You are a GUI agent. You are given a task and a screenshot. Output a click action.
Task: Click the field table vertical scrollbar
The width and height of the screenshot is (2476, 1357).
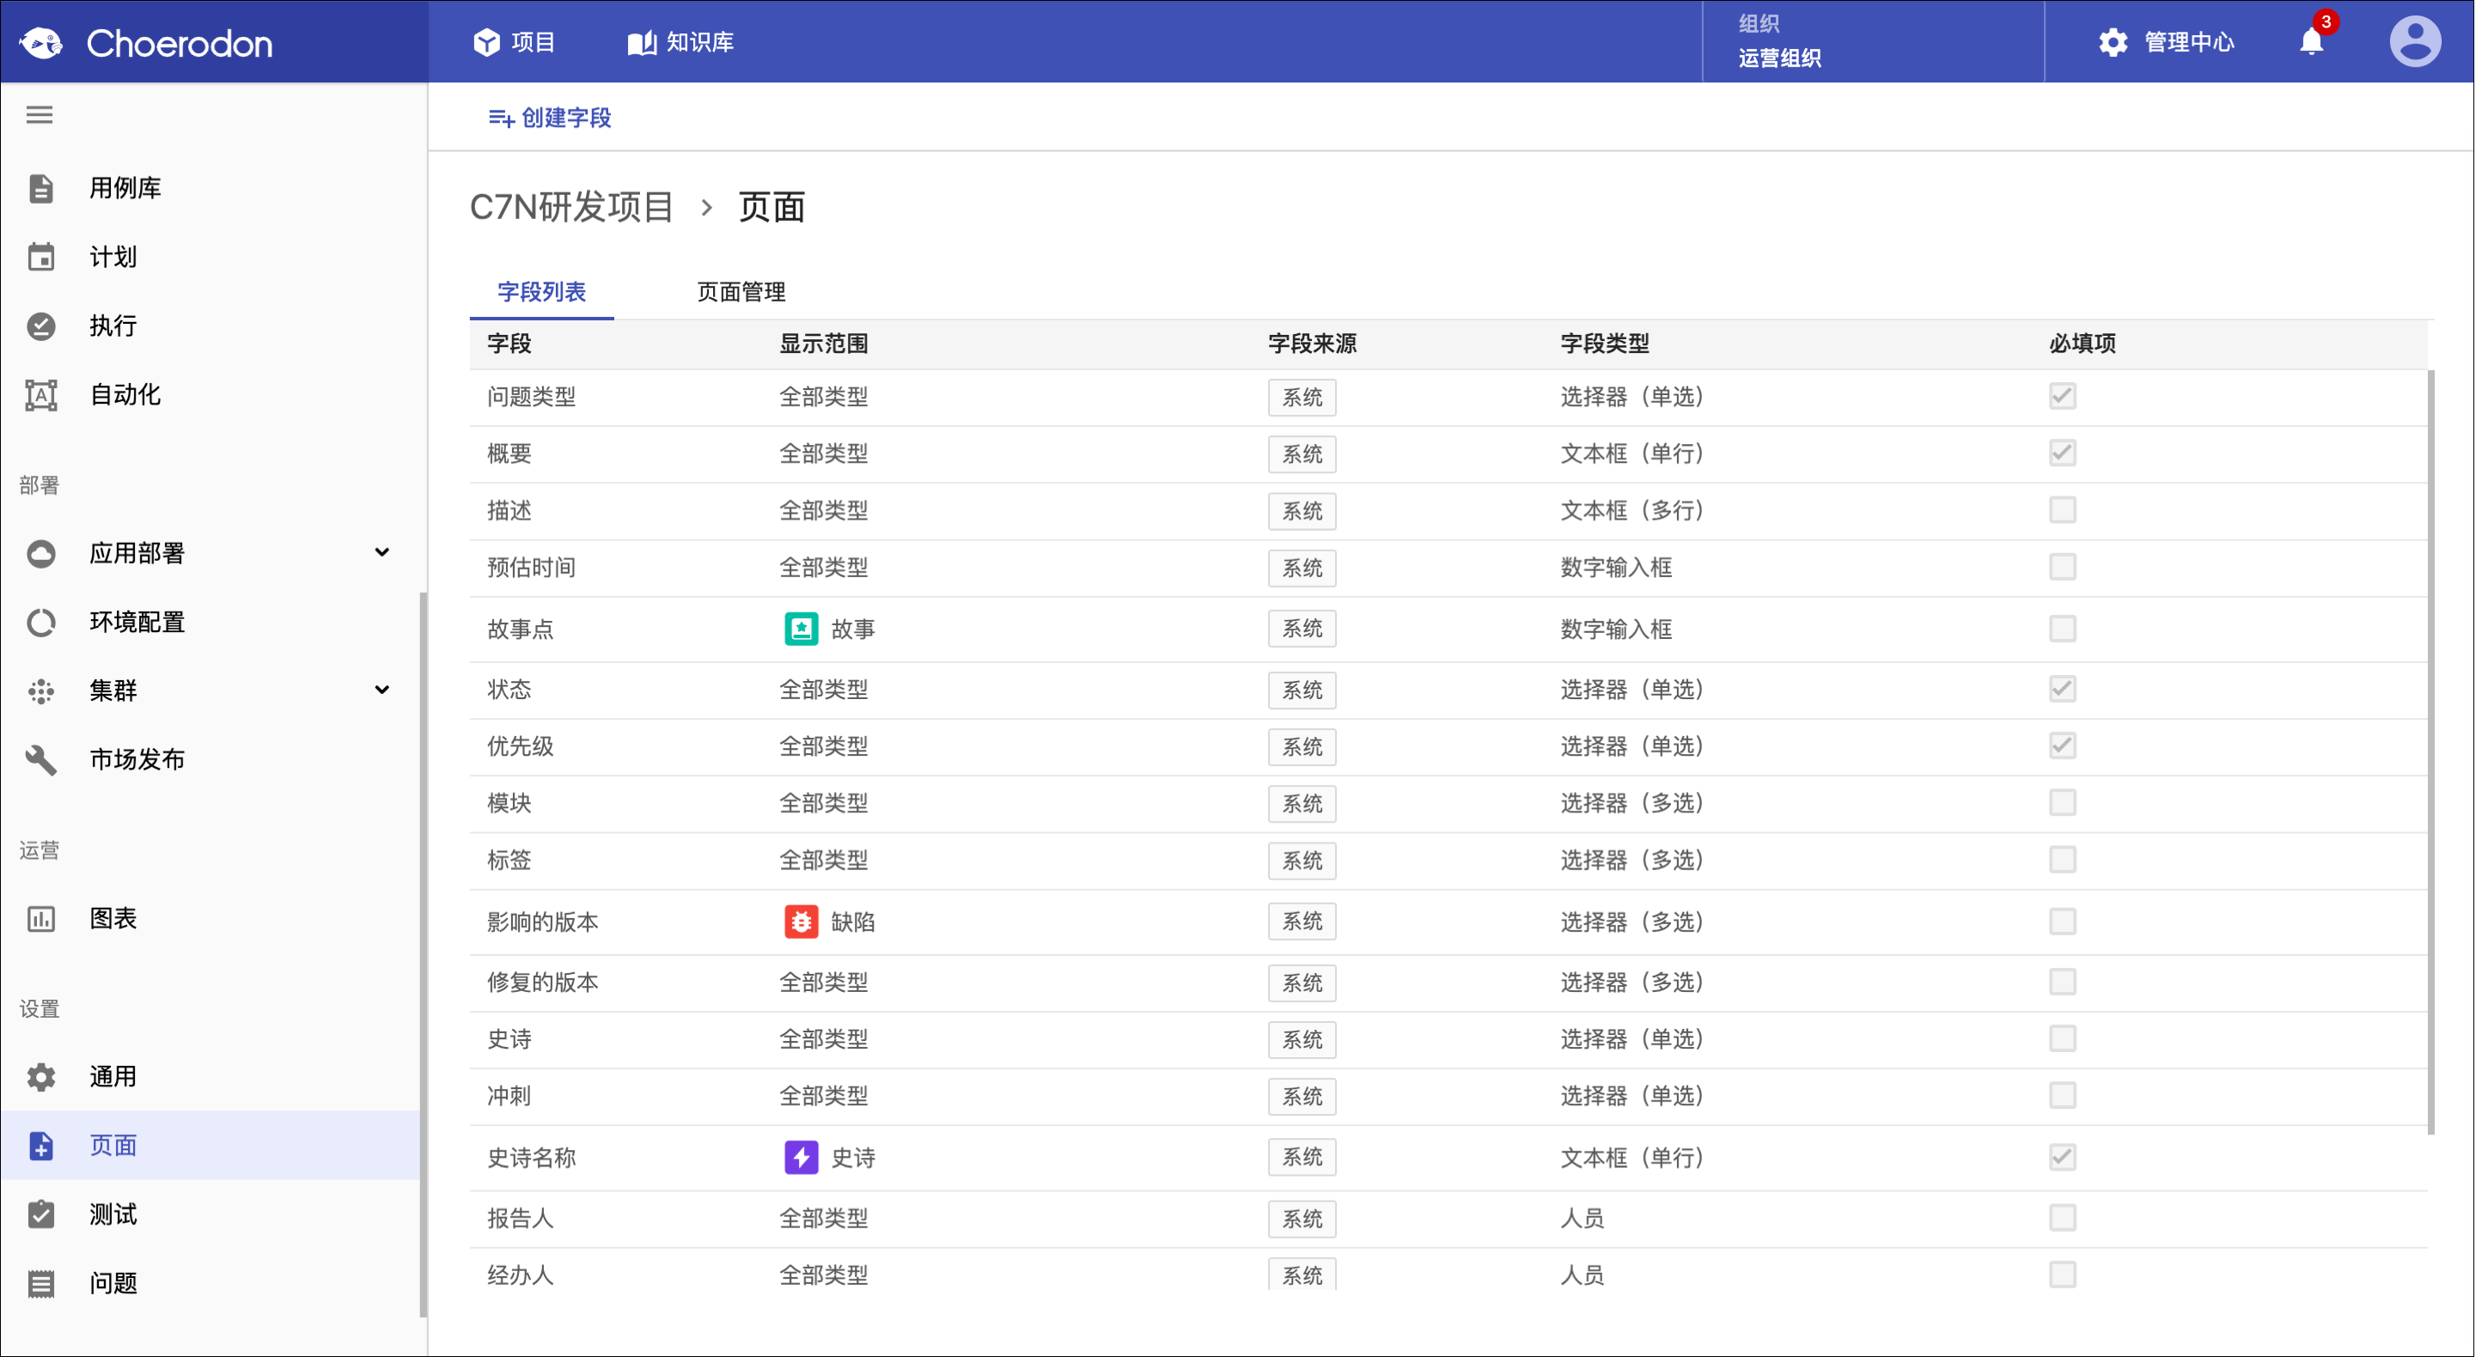(x=2430, y=752)
